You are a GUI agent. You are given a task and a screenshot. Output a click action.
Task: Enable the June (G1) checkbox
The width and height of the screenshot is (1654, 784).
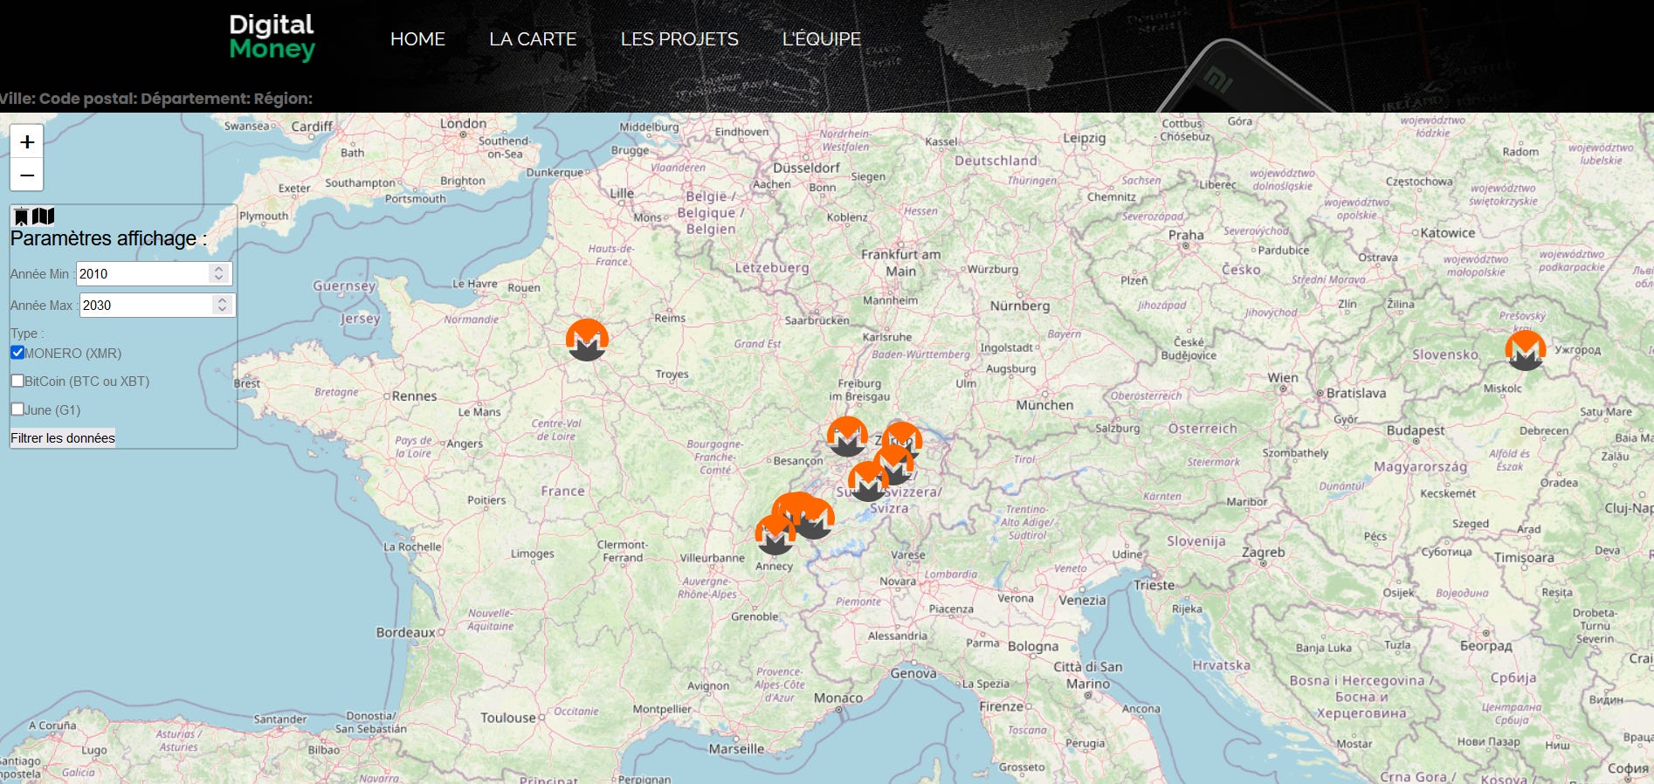coord(17,409)
